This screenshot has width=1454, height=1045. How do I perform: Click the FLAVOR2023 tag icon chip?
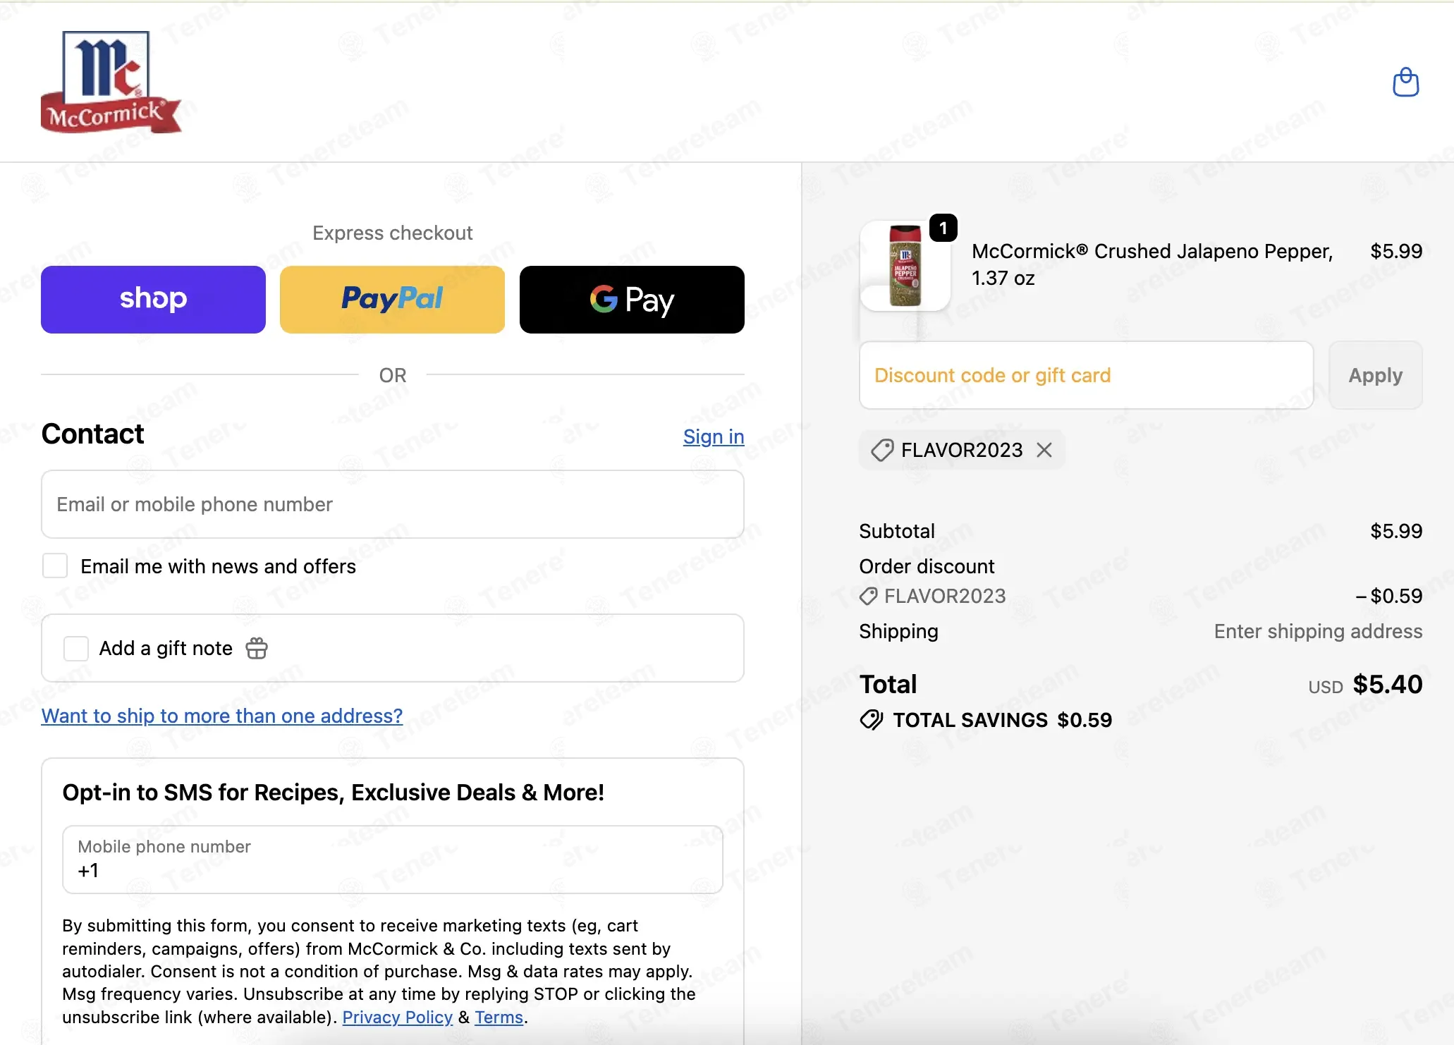882,450
